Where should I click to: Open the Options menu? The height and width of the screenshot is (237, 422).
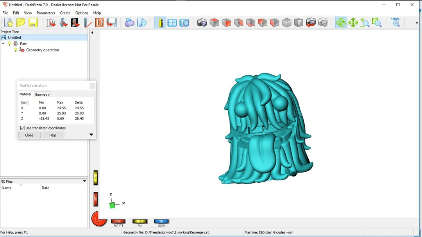82,13
